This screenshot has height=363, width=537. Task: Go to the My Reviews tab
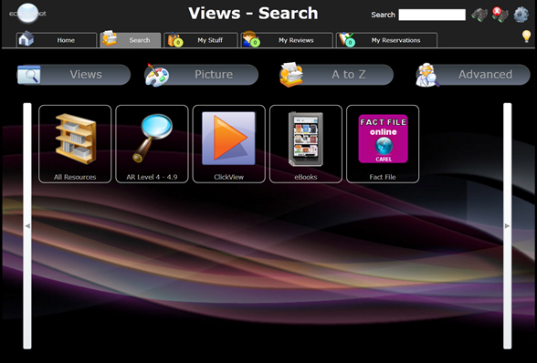pos(287,40)
